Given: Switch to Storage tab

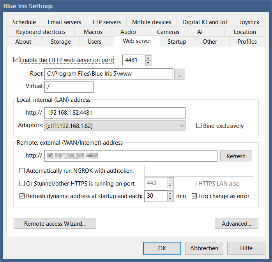Looking at the screenshot, I should click(x=61, y=41).
